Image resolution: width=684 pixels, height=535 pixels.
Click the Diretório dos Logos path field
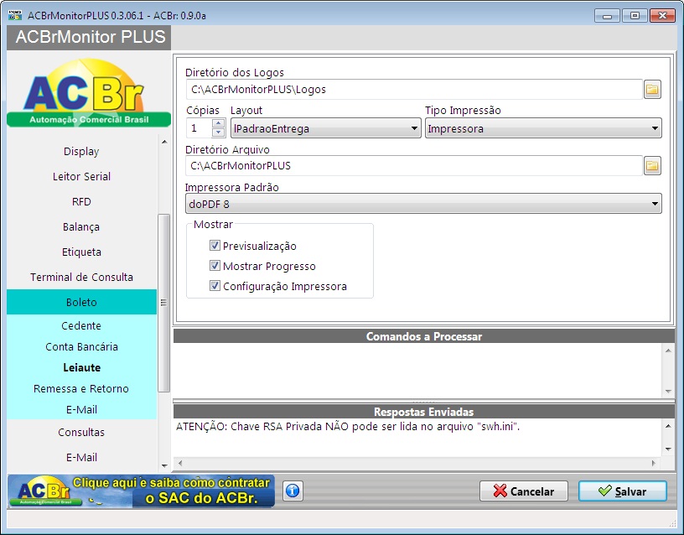(414, 90)
